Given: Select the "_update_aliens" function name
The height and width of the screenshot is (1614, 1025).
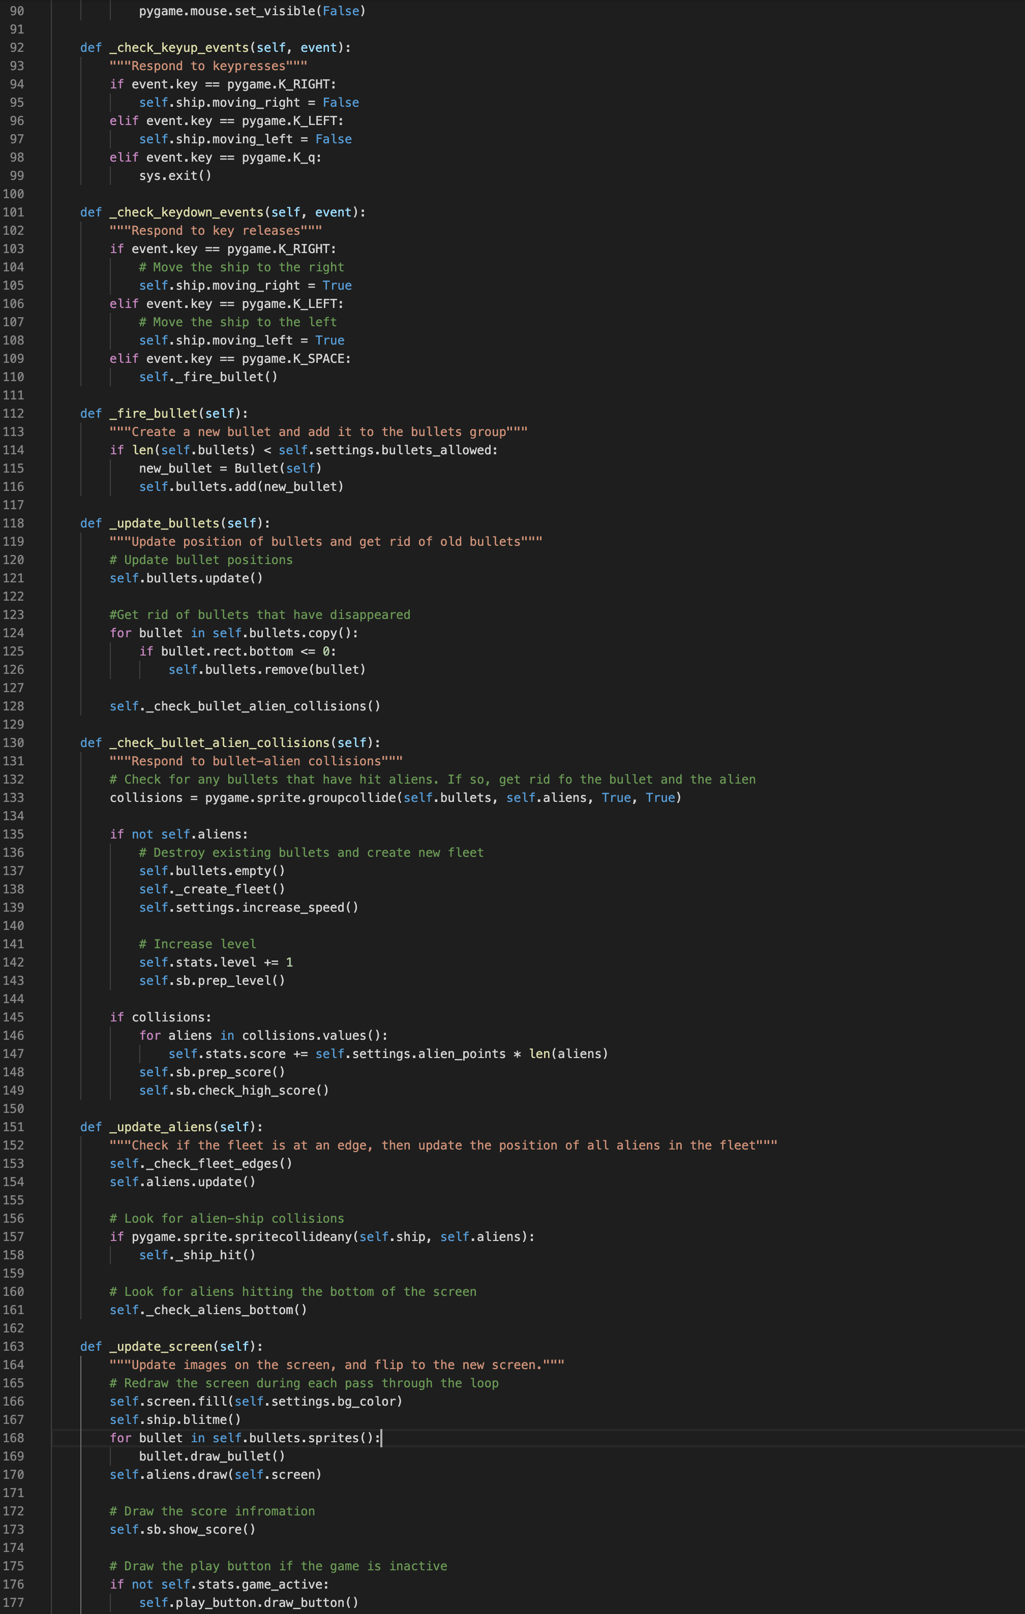Looking at the screenshot, I should pos(161,1127).
